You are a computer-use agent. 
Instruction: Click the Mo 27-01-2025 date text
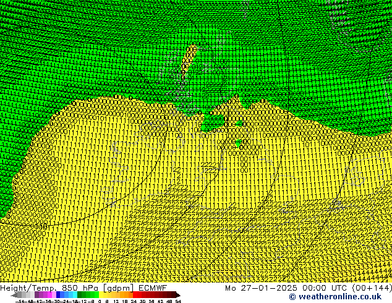(254, 288)
